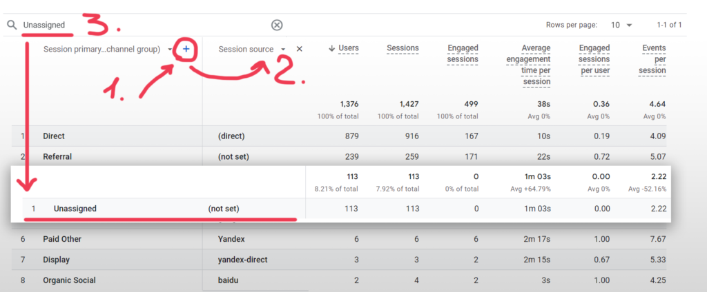This screenshot has width=707, height=292.
Task: Click into the Unassigned search field
Action: pos(138,25)
